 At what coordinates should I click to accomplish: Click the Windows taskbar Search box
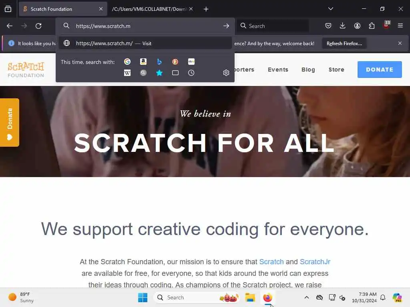[197, 297]
